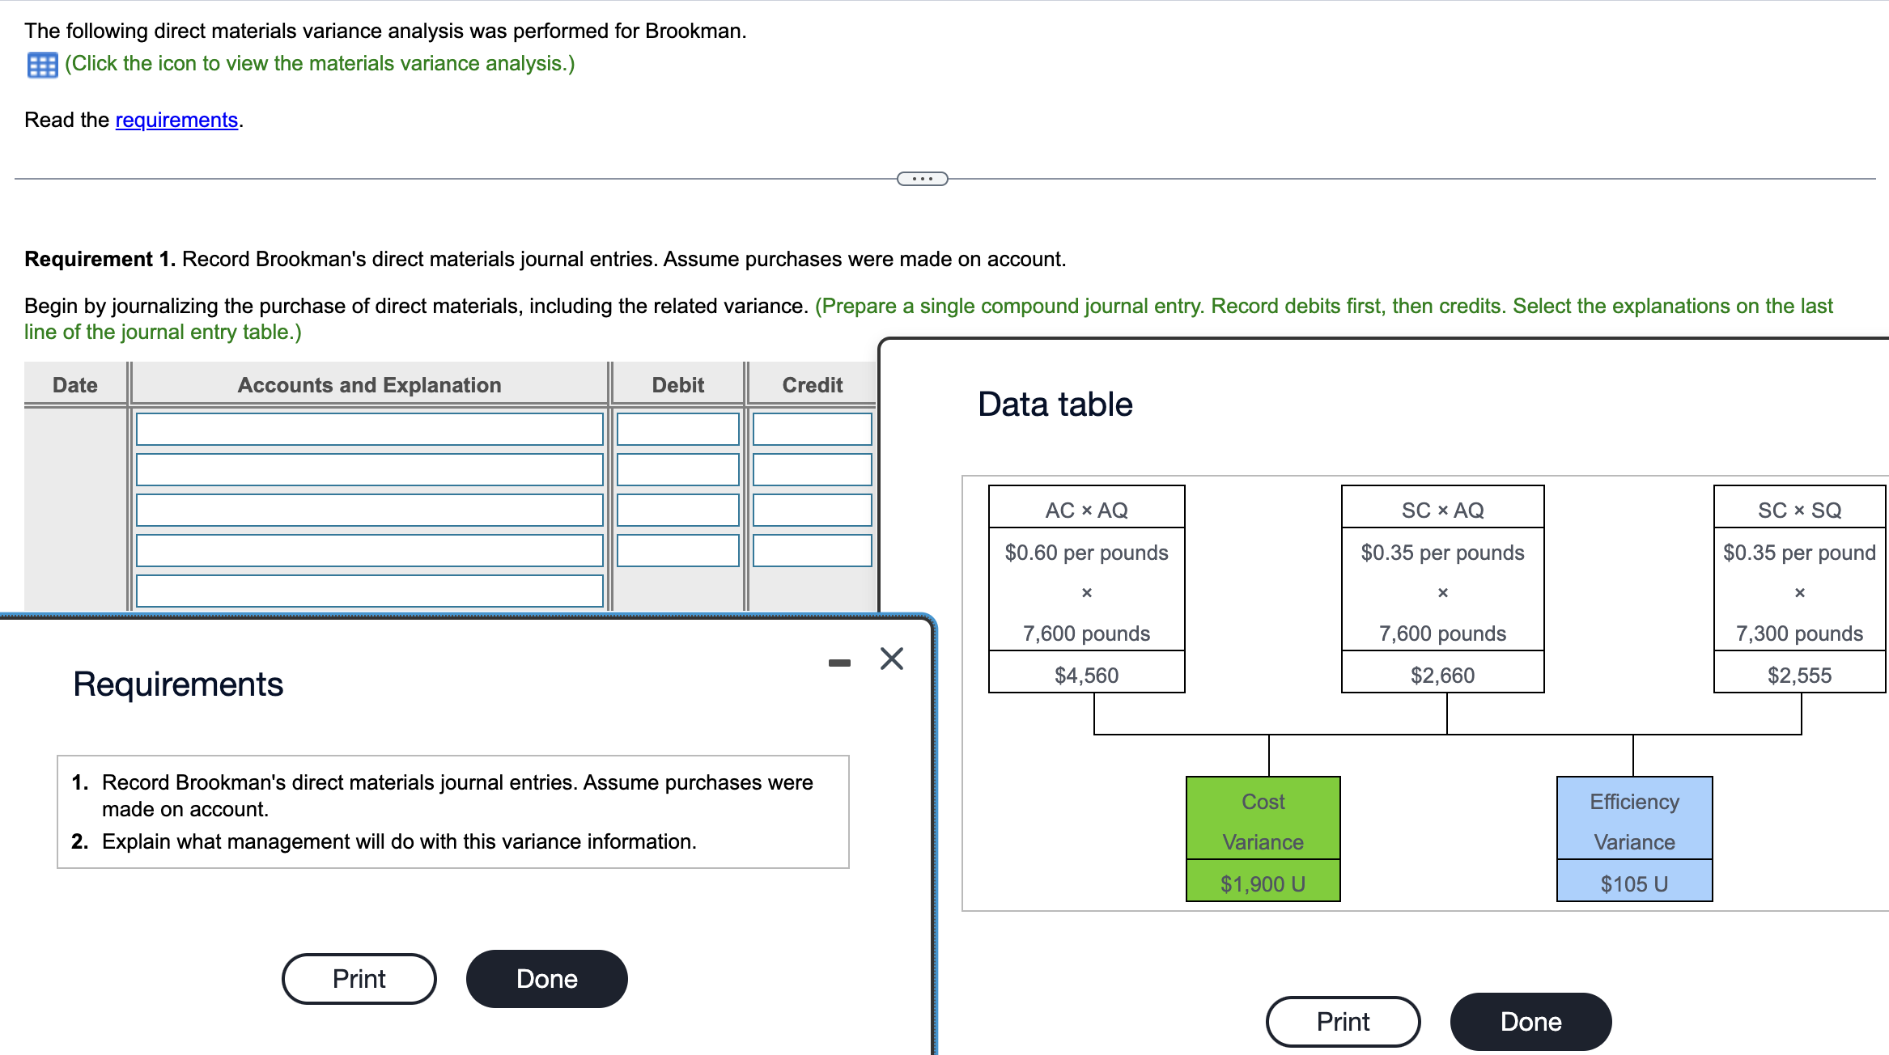Click the first Debit entry field
The height and width of the screenshot is (1055, 1889).
point(677,428)
